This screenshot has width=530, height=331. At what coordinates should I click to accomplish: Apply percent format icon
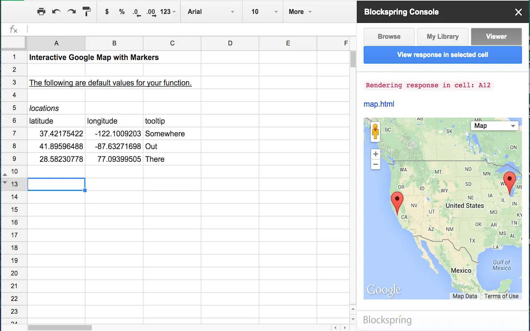click(x=122, y=12)
